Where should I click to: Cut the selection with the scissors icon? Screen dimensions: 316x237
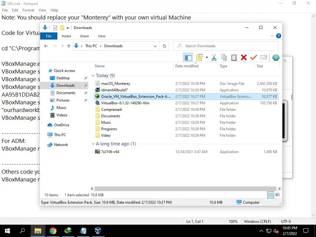click(x=214, y=58)
